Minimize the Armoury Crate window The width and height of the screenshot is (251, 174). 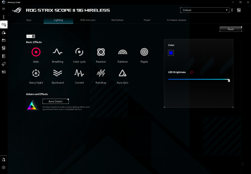click(233, 2)
